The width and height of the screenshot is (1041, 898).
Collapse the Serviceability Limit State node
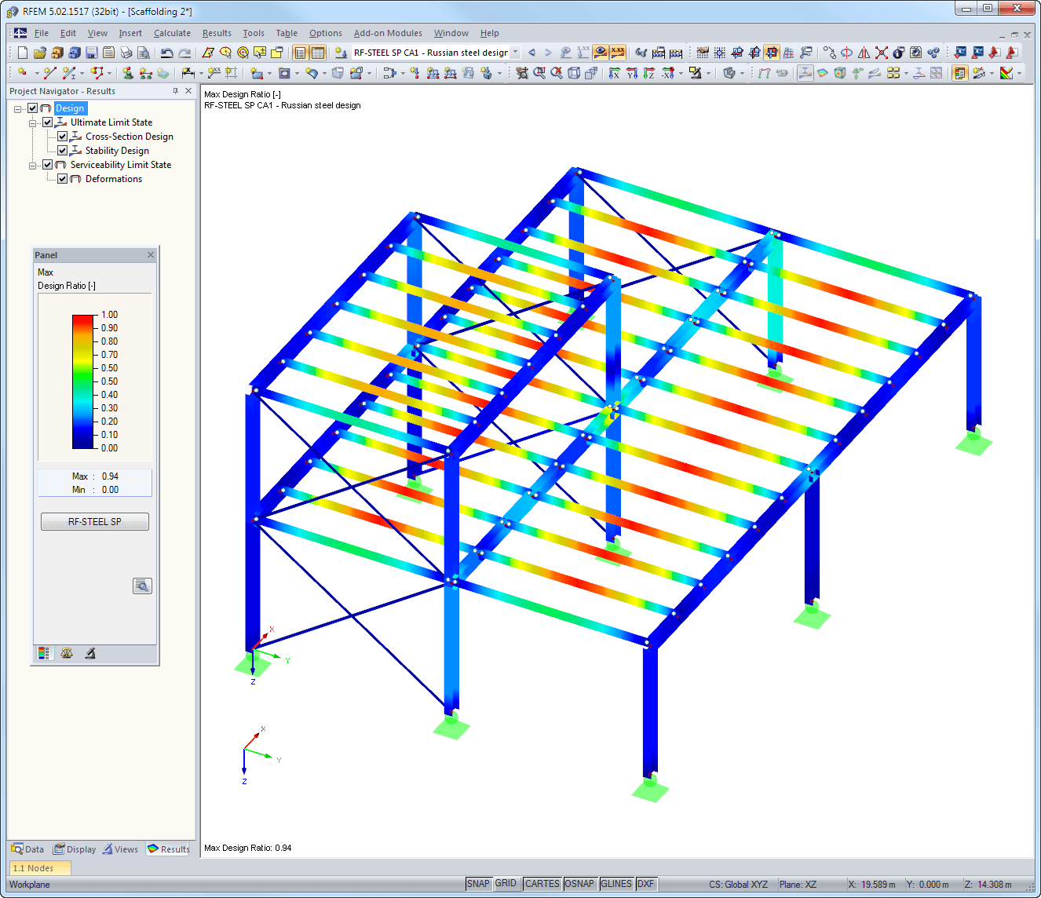pyautogui.click(x=33, y=165)
